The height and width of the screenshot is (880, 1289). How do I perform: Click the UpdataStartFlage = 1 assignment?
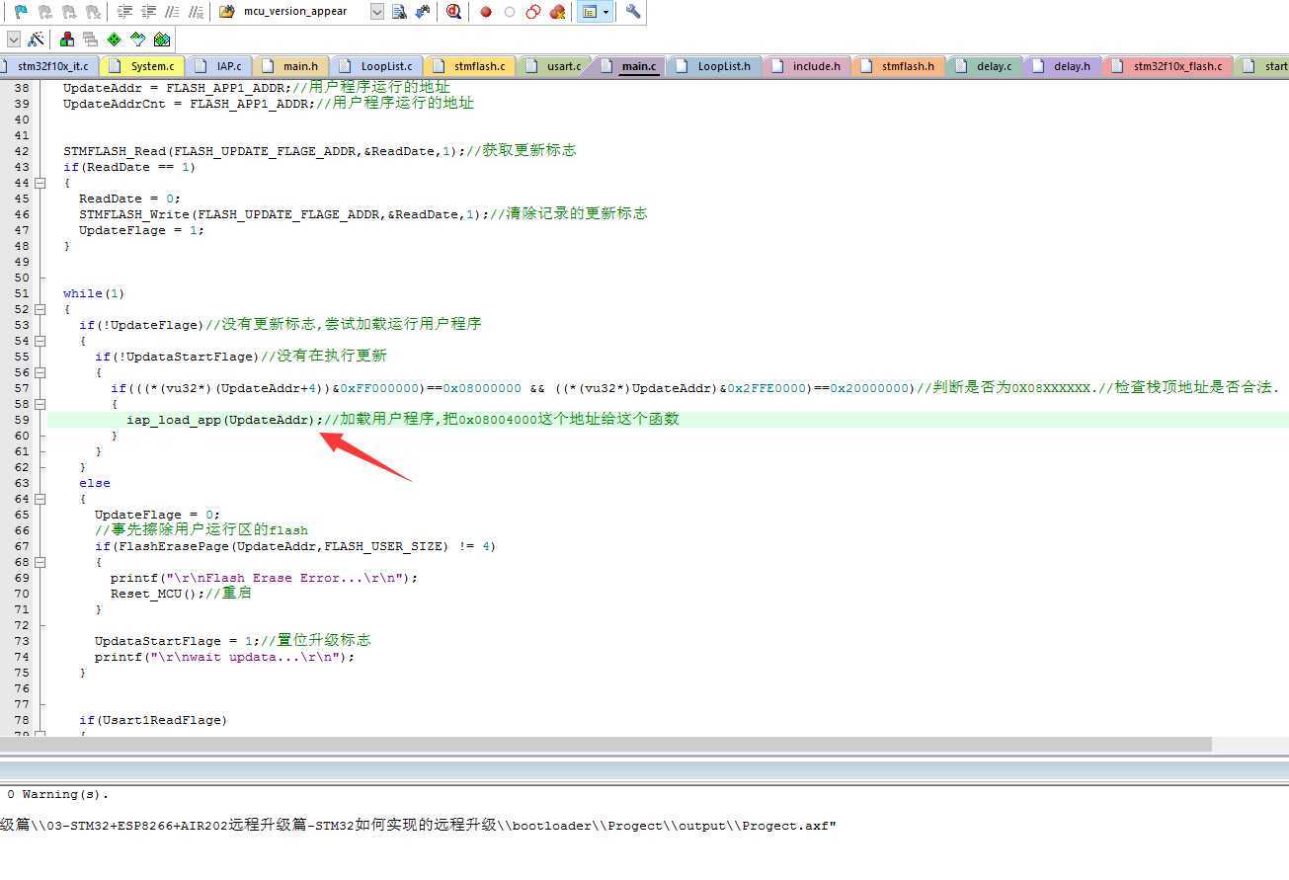pos(174,641)
